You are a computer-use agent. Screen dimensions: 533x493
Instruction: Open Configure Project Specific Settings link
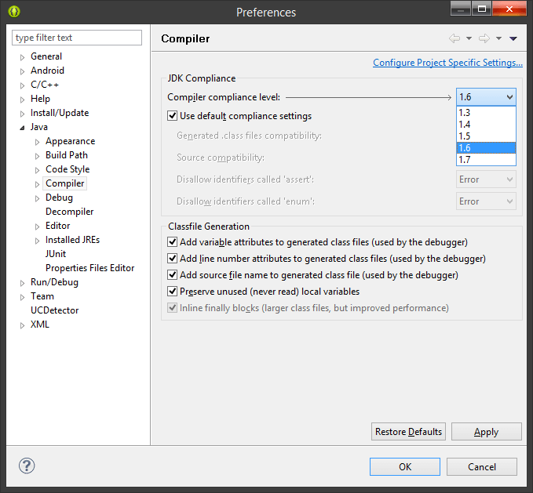(x=447, y=63)
